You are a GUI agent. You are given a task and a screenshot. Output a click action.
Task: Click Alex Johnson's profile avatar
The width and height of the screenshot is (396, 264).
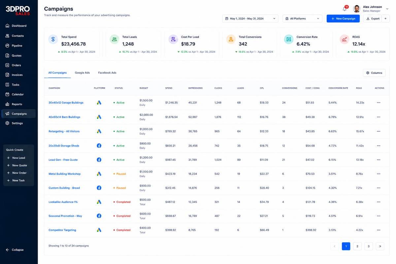(356, 9)
